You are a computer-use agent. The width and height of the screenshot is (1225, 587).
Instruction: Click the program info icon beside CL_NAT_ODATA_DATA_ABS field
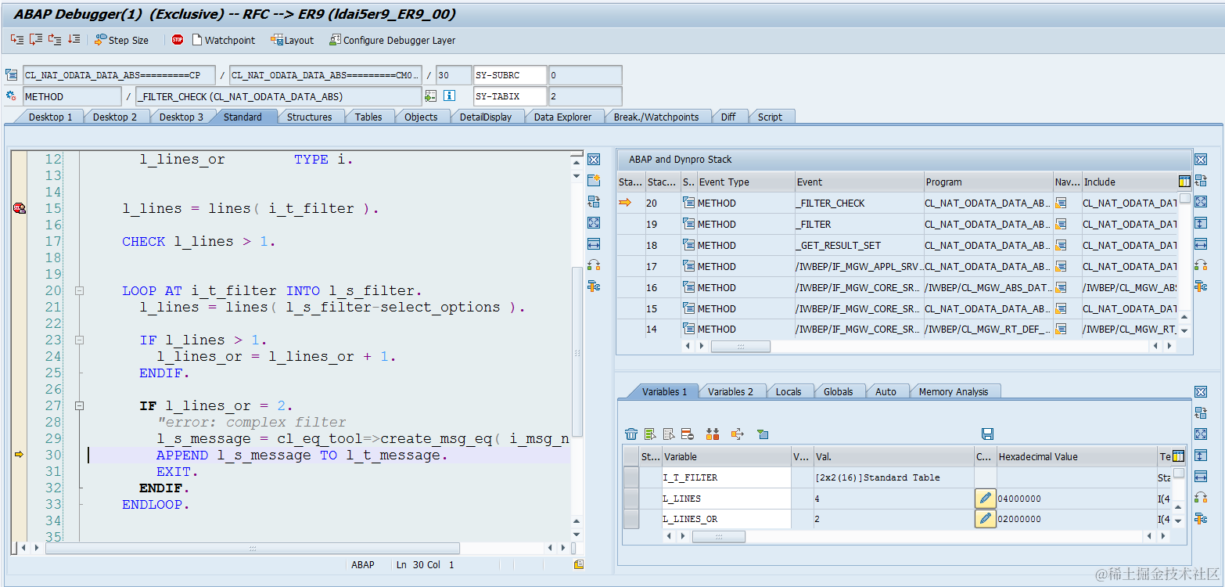pos(11,75)
